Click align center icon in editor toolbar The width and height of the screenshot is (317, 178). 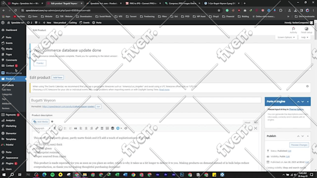pos(86,128)
